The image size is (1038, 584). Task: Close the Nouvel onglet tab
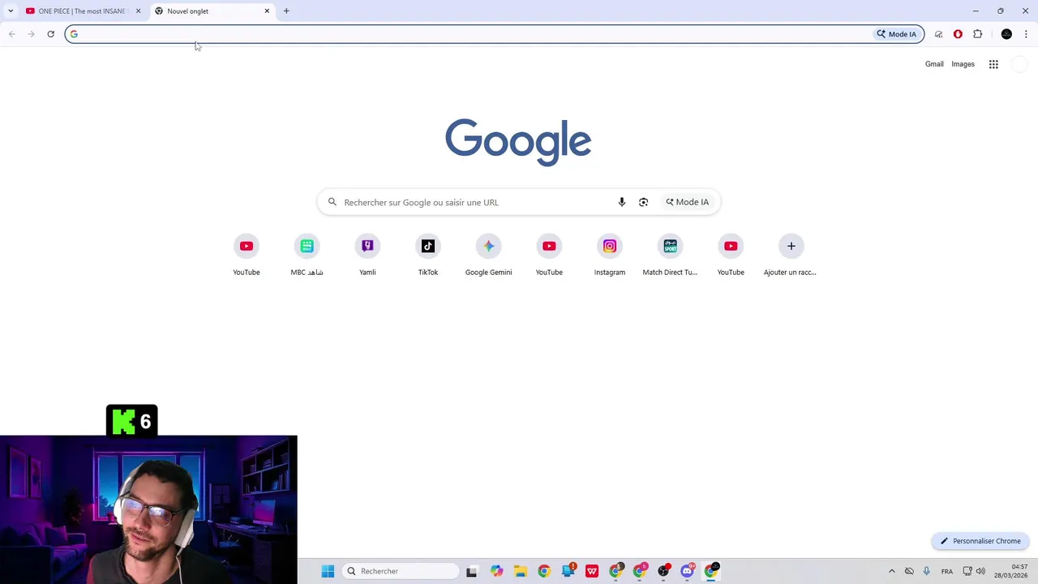tap(267, 11)
